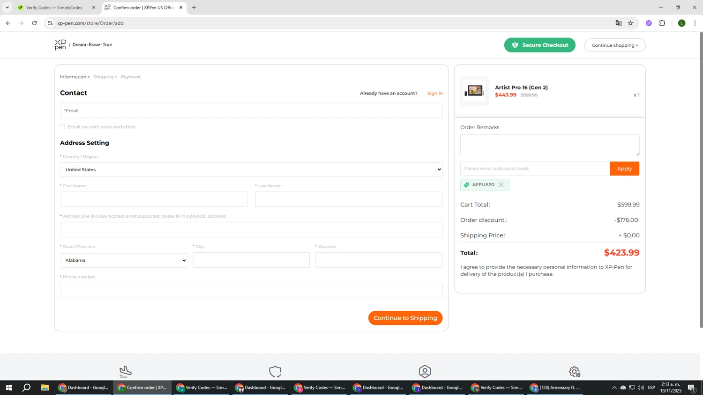Click the Sign in link
Screen dimensions: 703x395
pyautogui.click(x=435, y=93)
